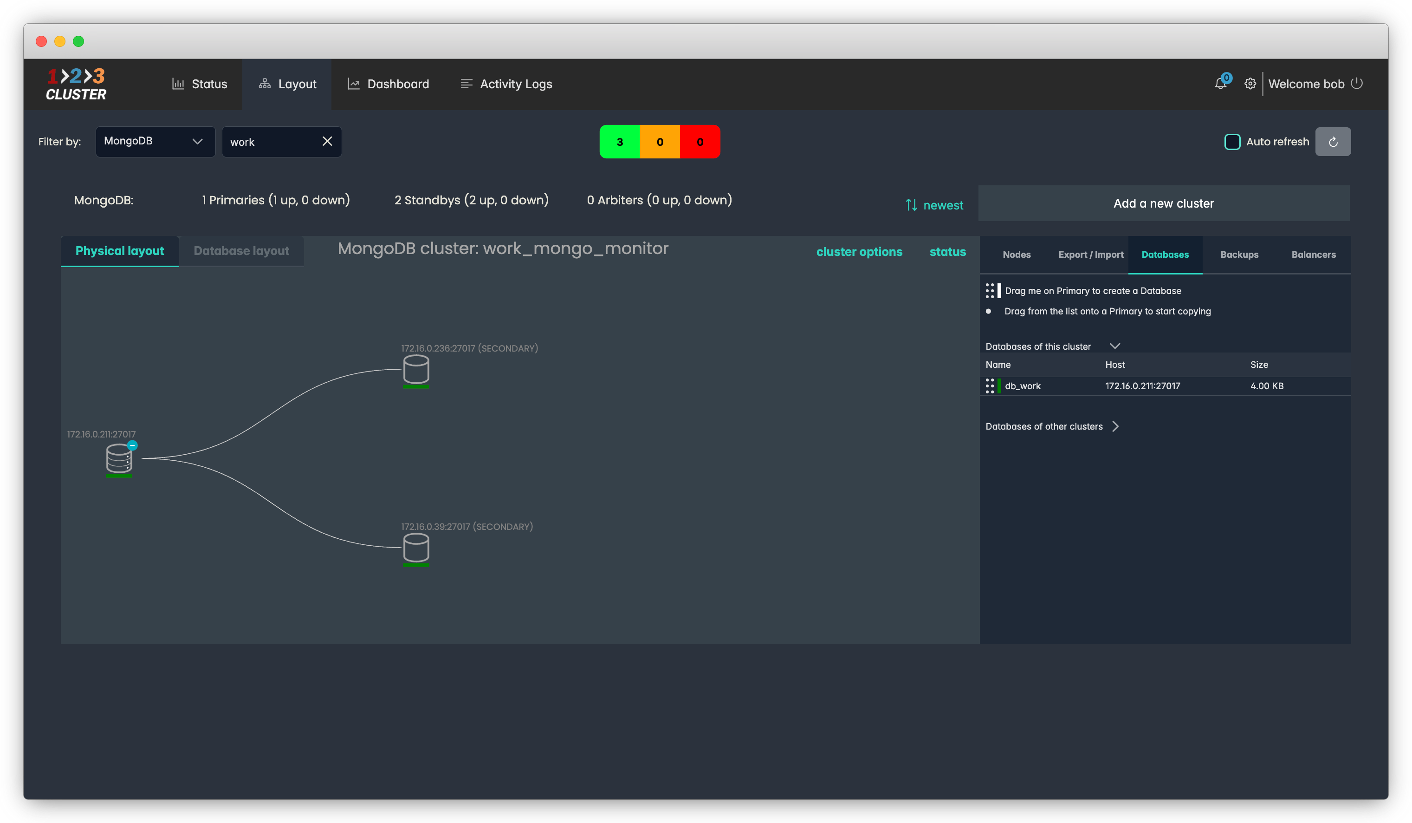Click the green status counter showing 3
This screenshot has height=823, width=1412.
[619, 142]
